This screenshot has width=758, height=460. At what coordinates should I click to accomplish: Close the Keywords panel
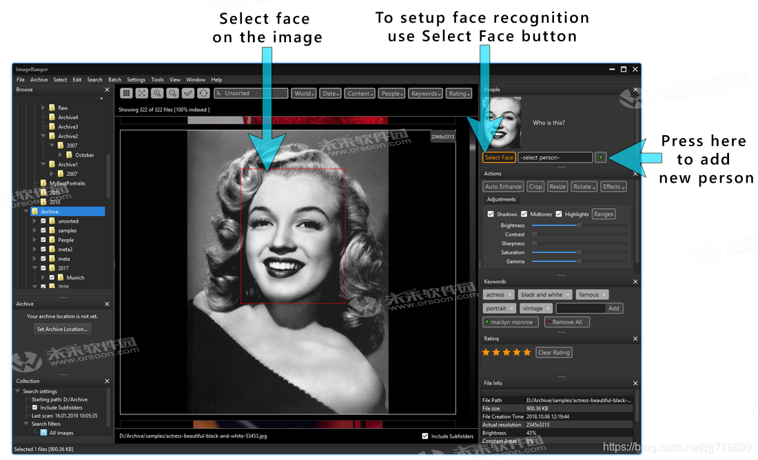coord(635,281)
